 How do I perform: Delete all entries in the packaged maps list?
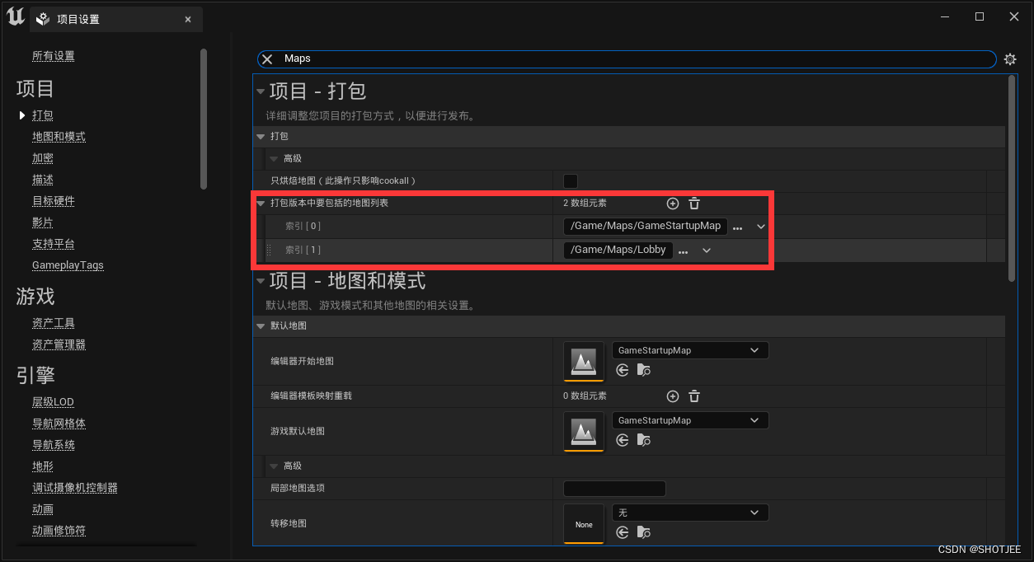(x=693, y=203)
